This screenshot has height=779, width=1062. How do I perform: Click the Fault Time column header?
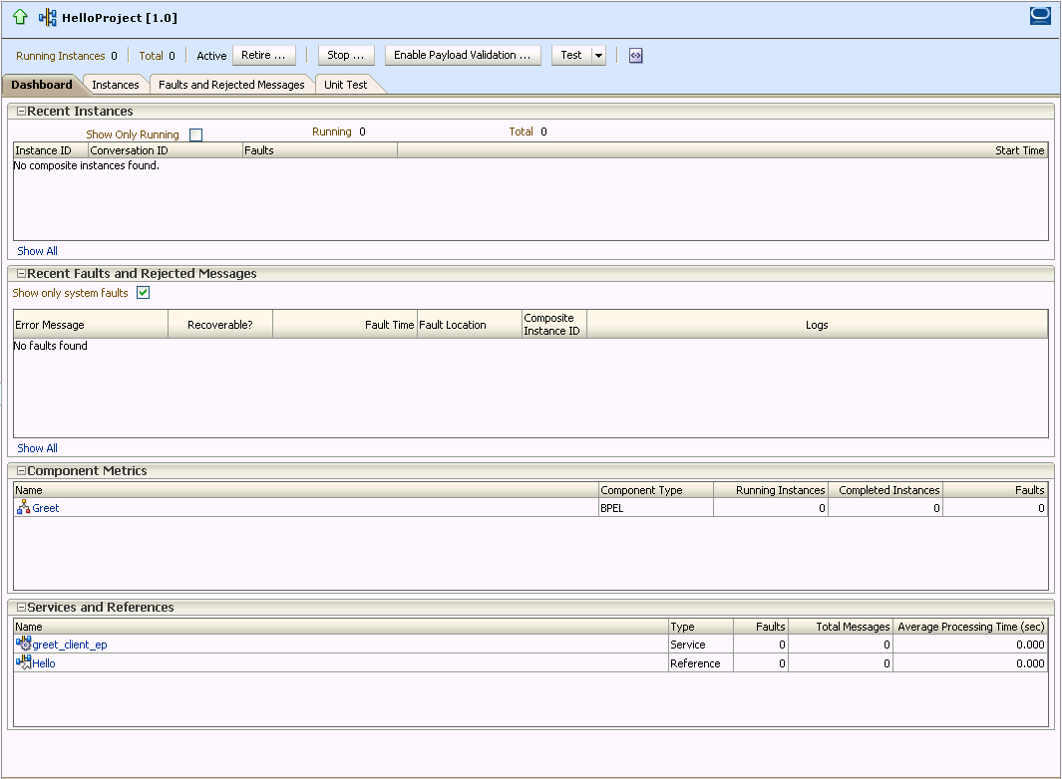pyautogui.click(x=345, y=324)
